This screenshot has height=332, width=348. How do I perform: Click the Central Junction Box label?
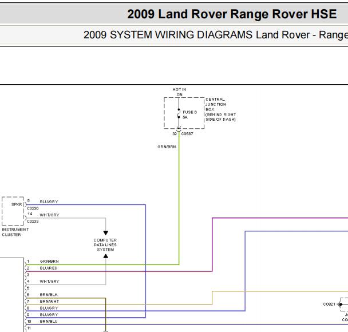220,109
